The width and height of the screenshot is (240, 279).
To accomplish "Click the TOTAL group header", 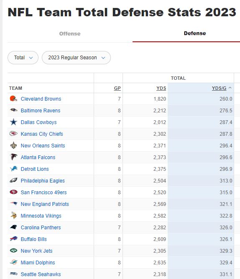I will (x=178, y=78).
